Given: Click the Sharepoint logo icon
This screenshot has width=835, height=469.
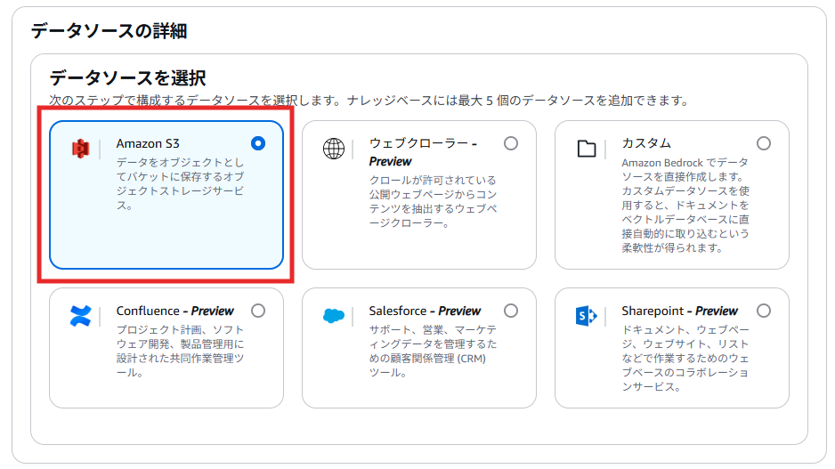Looking at the screenshot, I should [587, 316].
